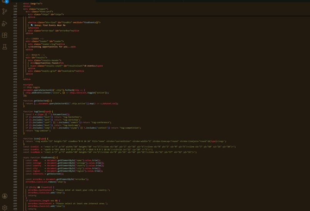Click the 'const interests = getSelected()' line

tap(45, 174)
